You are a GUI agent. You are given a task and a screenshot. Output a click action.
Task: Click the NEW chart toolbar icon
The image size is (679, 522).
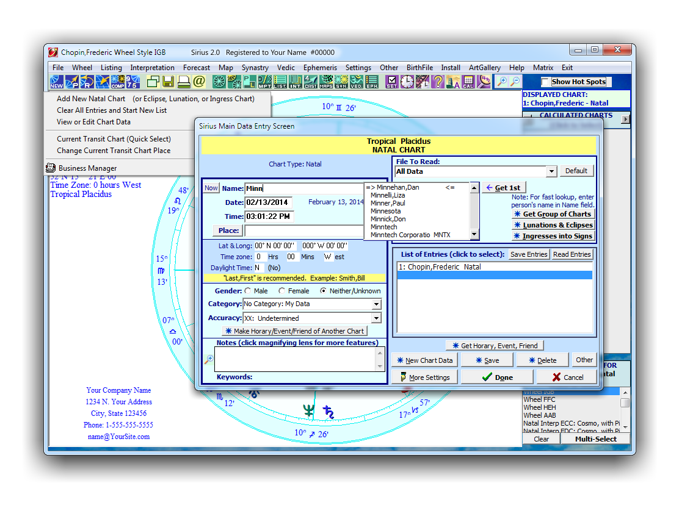[x=56, y=82]
